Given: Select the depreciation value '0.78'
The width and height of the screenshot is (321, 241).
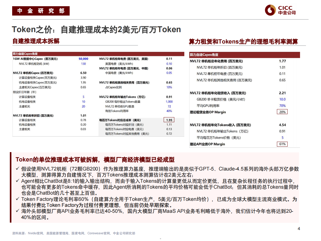Looking at the screenshot, I should [x=83, y=120].
